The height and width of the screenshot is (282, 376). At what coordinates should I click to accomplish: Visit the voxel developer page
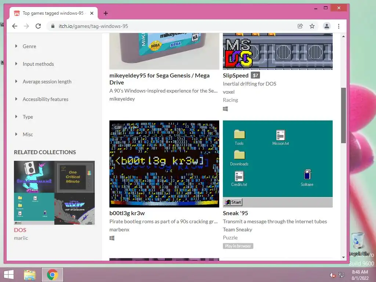(228, 92)
